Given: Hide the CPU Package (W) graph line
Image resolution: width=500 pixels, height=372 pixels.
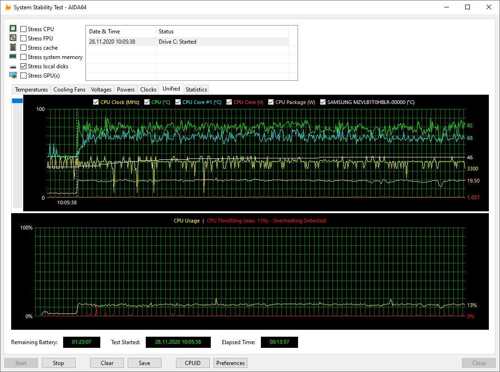Looking at the screenshot, I should pos(271,102).
